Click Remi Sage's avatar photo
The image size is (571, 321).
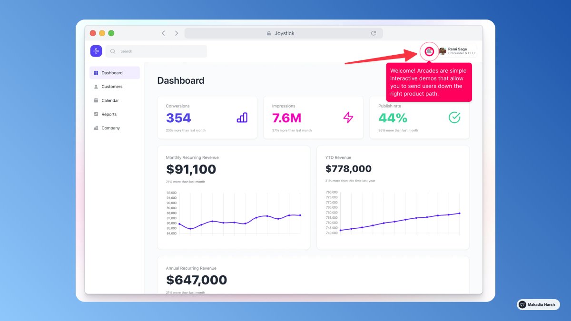point(443,51)
